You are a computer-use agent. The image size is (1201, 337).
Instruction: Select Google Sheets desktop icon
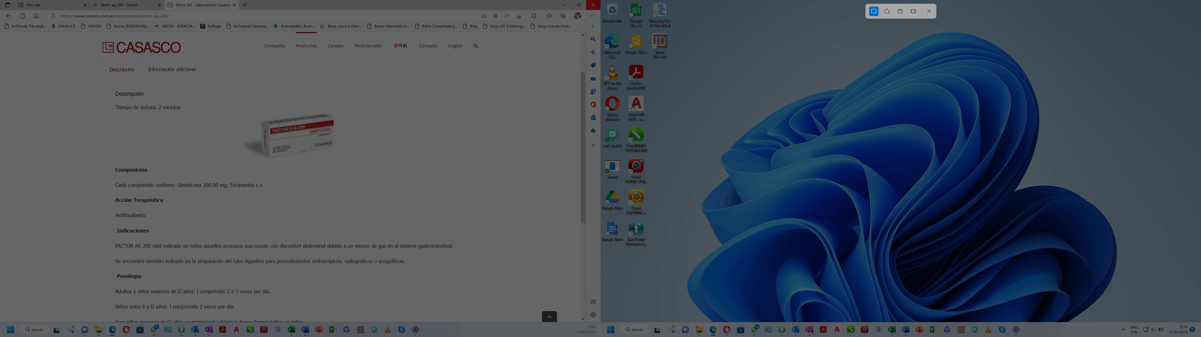click(636, 15)
